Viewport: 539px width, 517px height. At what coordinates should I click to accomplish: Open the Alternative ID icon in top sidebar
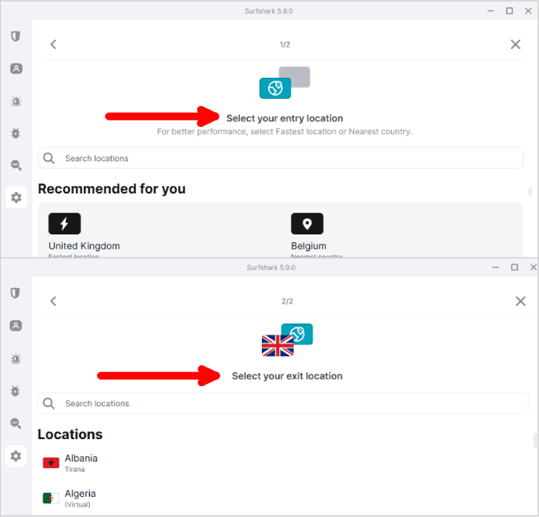pos(16,68)
